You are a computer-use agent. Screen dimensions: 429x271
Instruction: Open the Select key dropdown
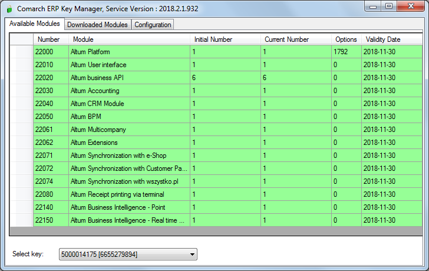tap(128, 255)
